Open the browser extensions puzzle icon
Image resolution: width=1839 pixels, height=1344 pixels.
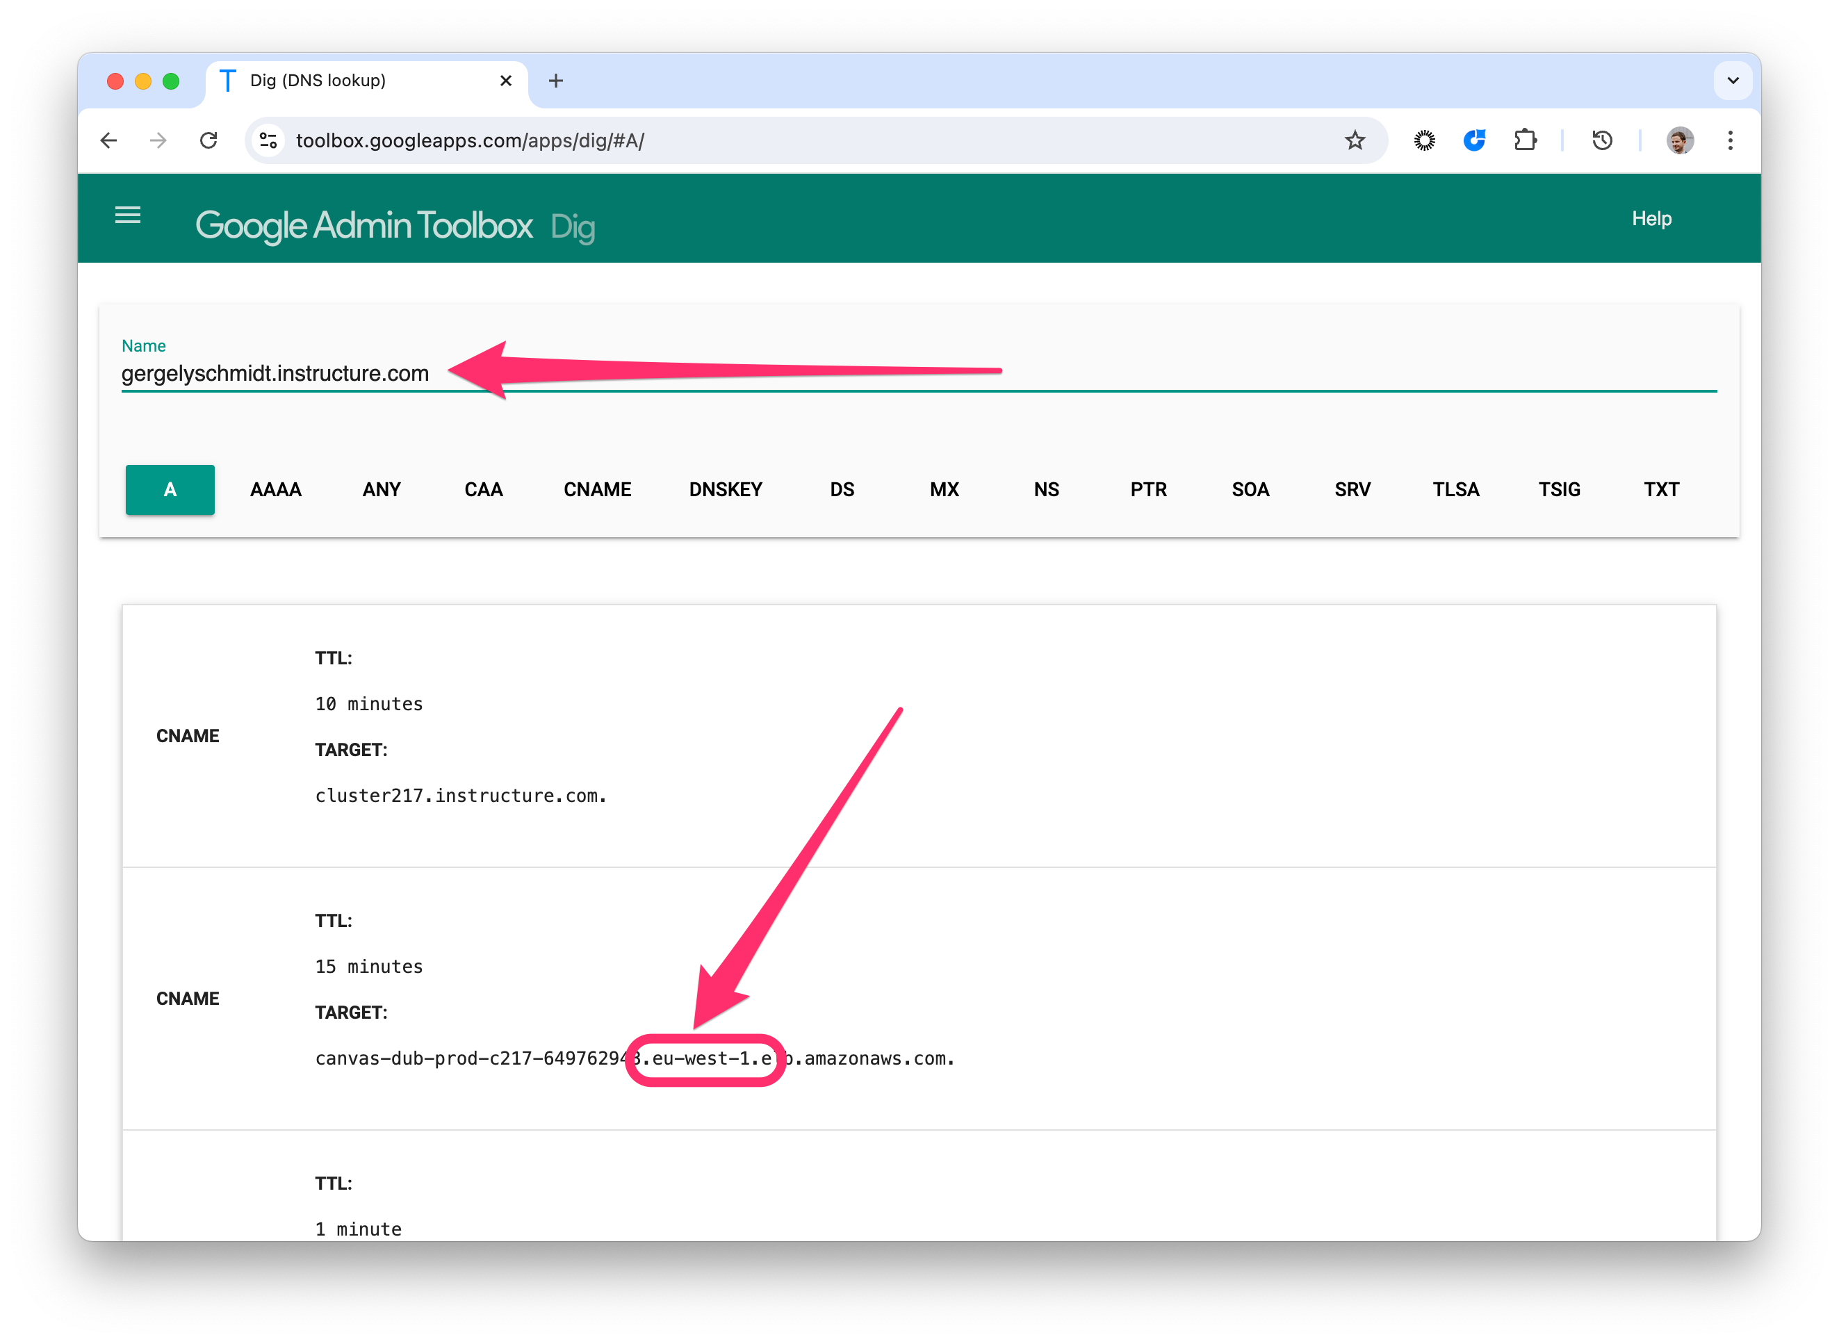pos(1526,140)
